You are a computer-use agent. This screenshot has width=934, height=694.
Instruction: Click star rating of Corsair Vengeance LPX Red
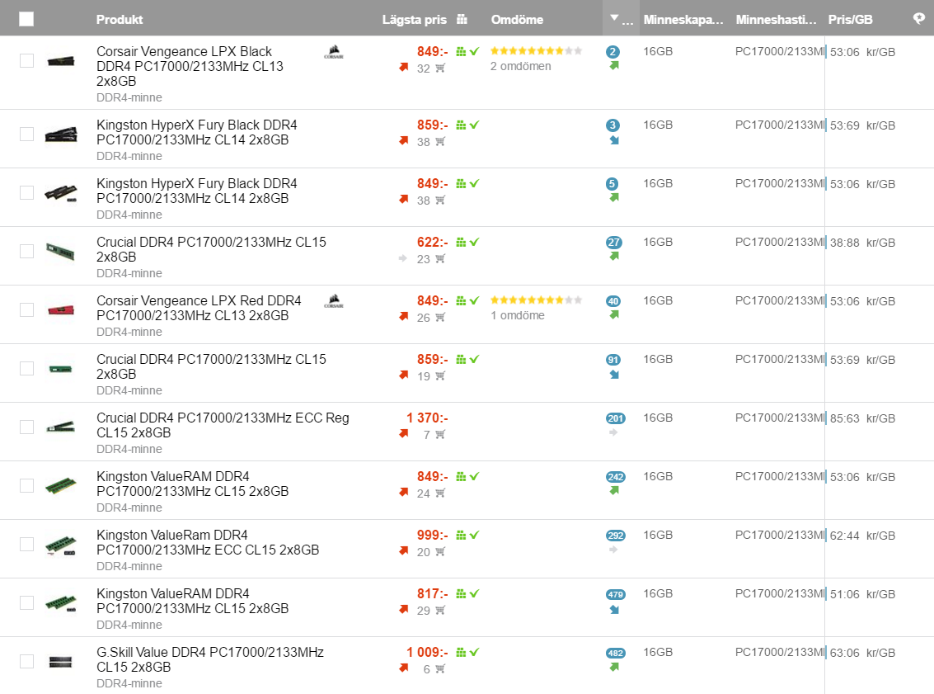(536, 300)
